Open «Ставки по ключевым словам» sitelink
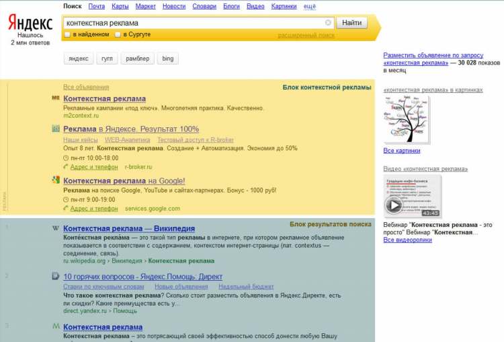The width and height of the screenshot is (504, 342). (x=103, y=287)
